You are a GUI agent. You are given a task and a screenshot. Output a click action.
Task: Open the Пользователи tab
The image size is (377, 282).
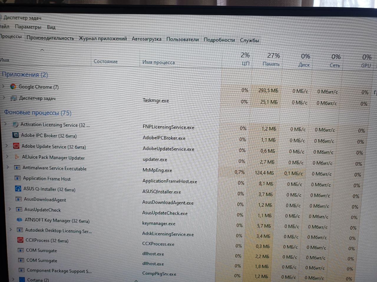[x=183, y=39]
